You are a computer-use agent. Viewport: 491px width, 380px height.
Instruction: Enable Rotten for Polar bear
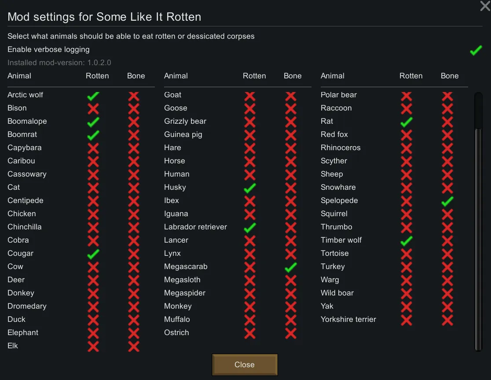click(407, 96)
